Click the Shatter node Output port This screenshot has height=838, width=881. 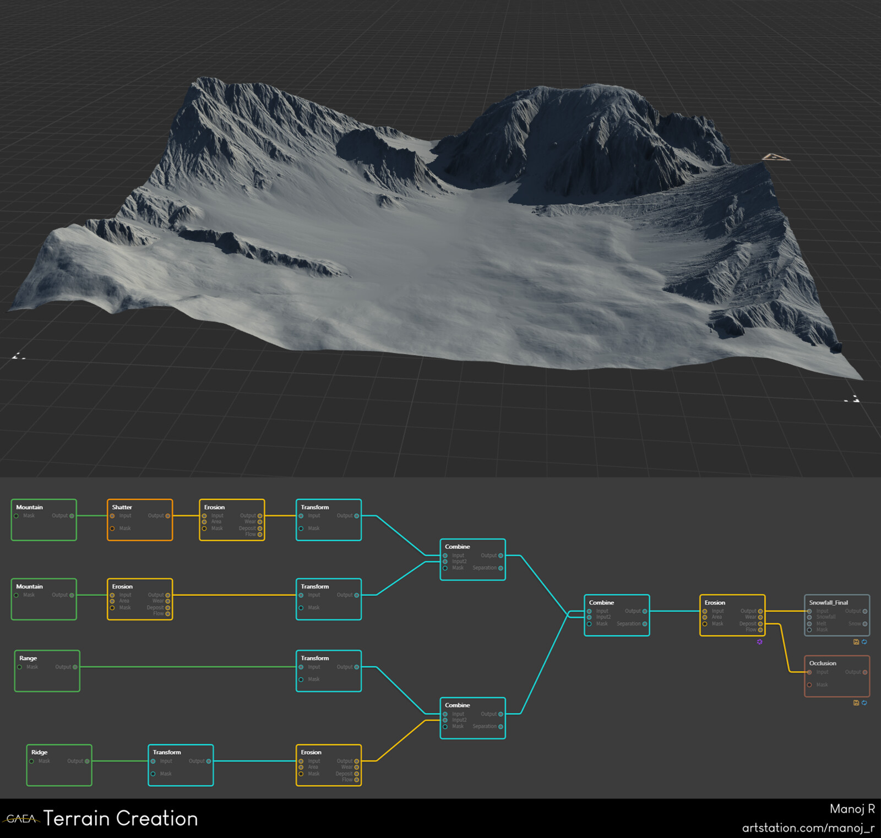click(x=168, y=516)
